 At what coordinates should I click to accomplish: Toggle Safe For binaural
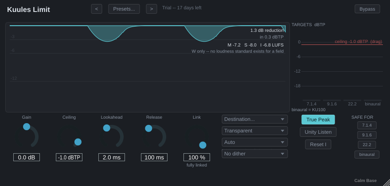click(367, 155)
